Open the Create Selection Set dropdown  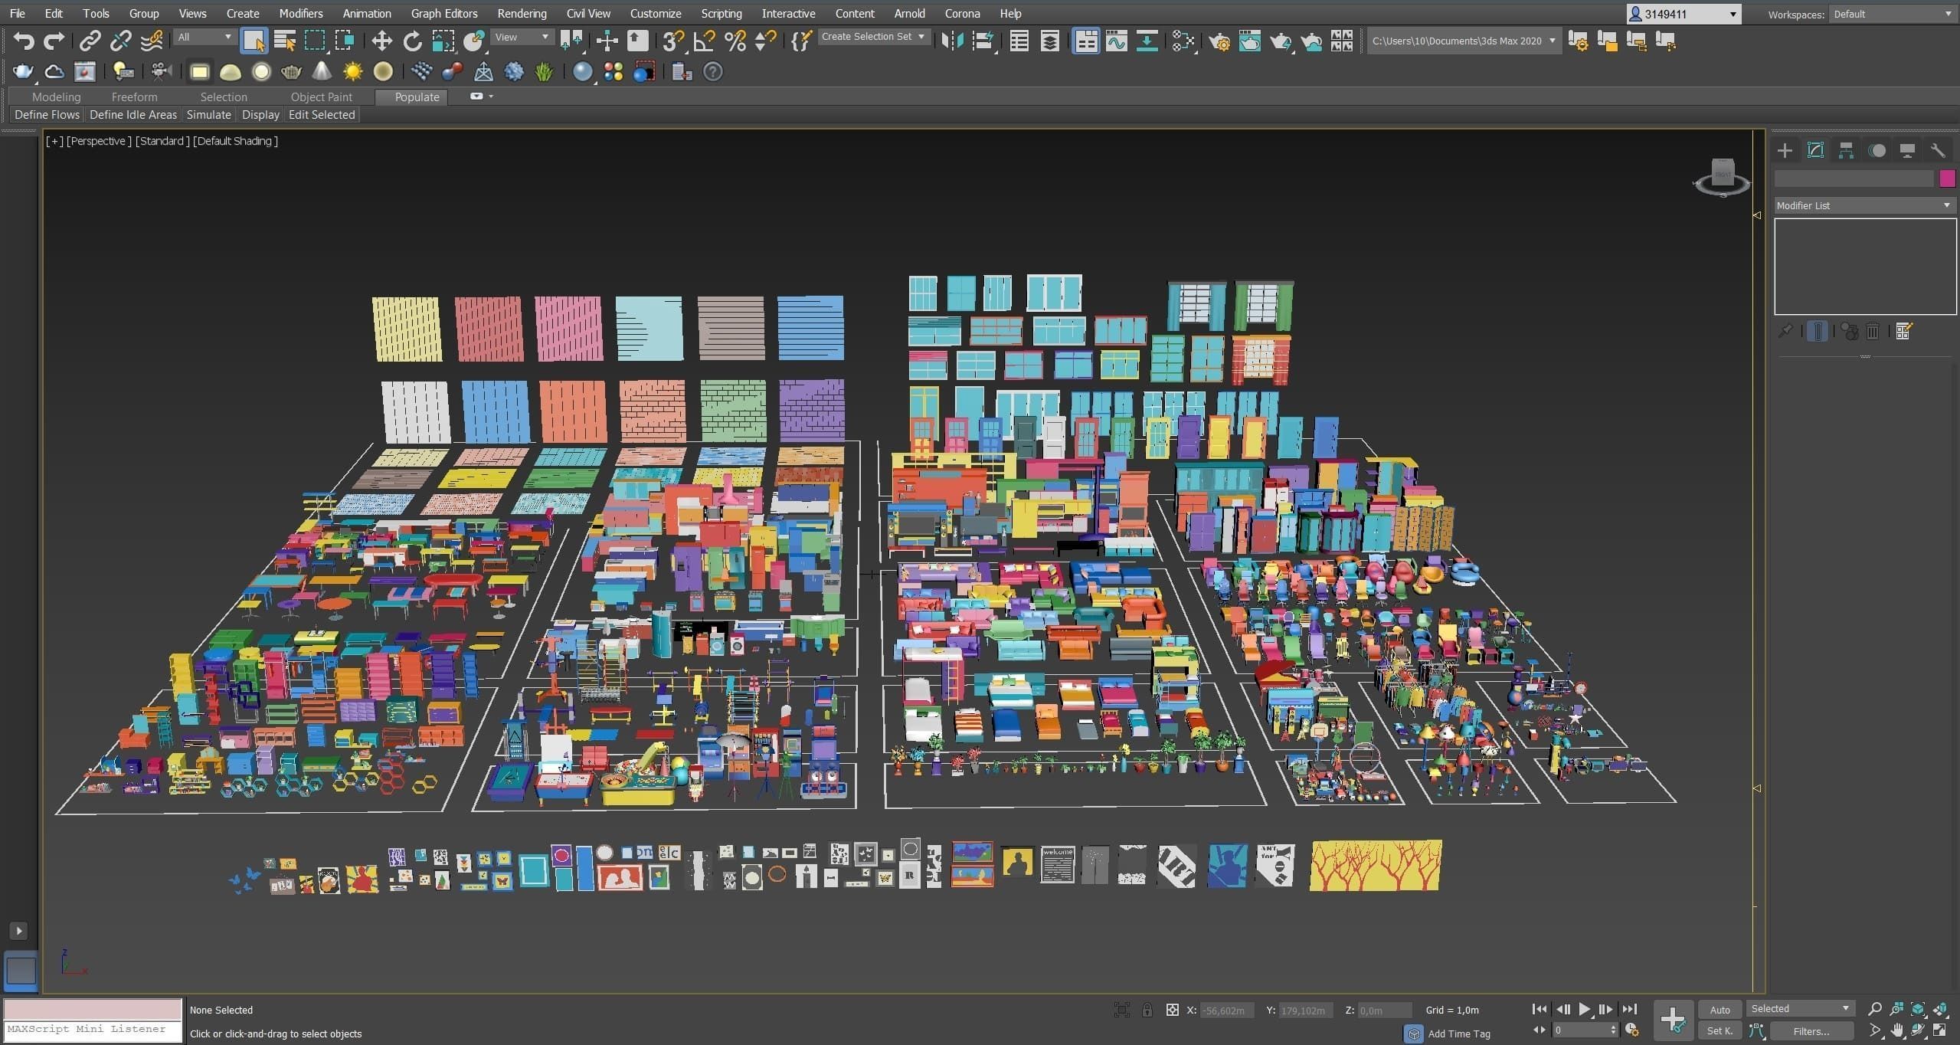(x=873, y=37)
